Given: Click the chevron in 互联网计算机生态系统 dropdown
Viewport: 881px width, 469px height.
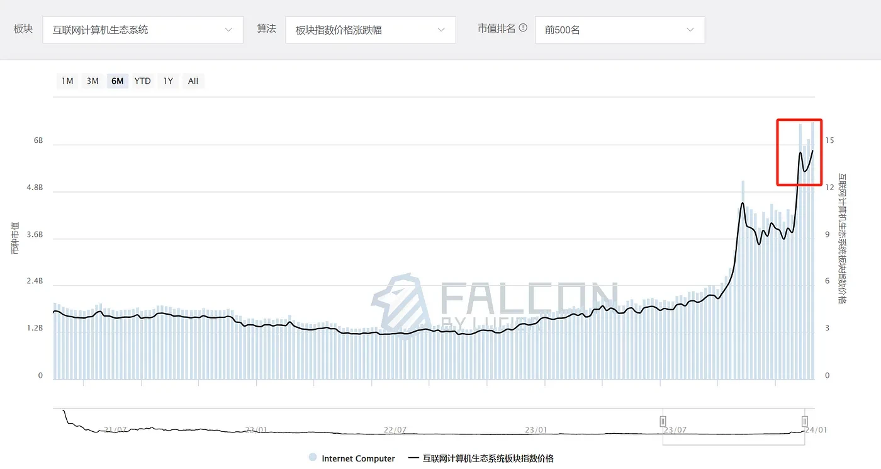Looking at the screenshot, I should click(228, 30).
